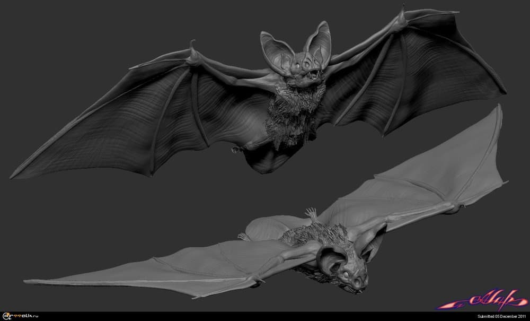The height and width of the screenshot is (321, 530).
Task: Click the '.ru' suffix of the watermark
Action: 35,315
